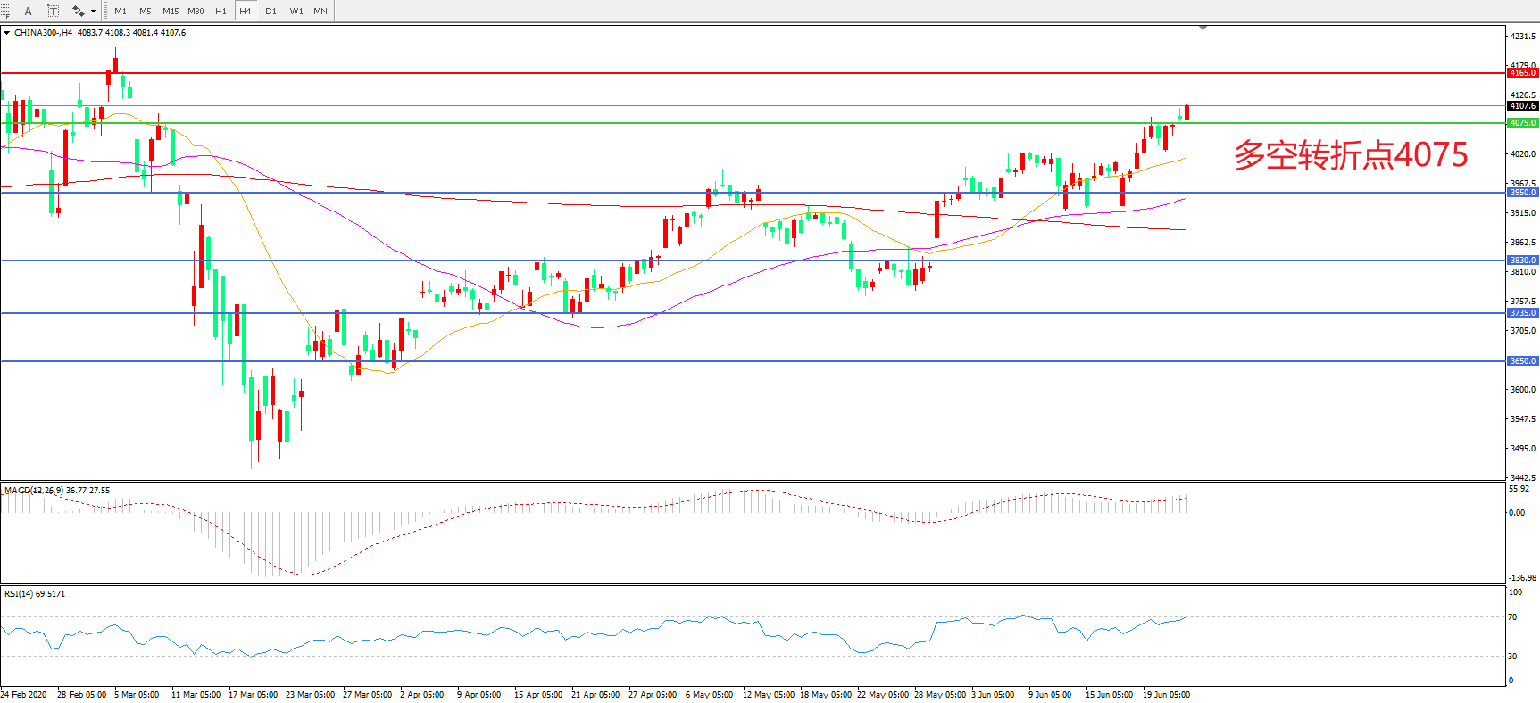Click the green 4075.0 price level label

(x=1522, y=123)
